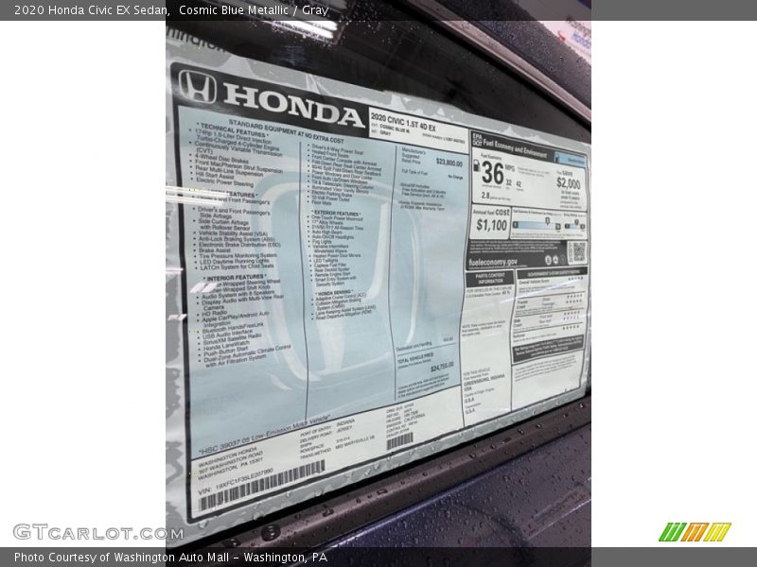Click the 'WASHINGTON HONDA' dealer name
The height and width of the screenshot is (567, 757).
[x=227, y=455]
